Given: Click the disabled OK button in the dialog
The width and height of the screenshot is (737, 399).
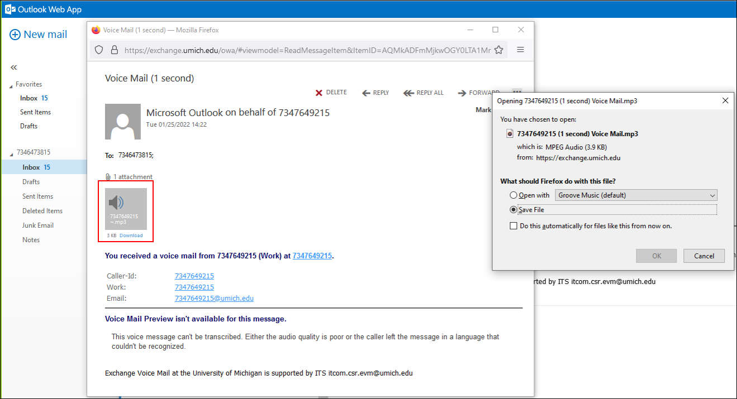Looking at the screenshot, I should pos(657,256).
